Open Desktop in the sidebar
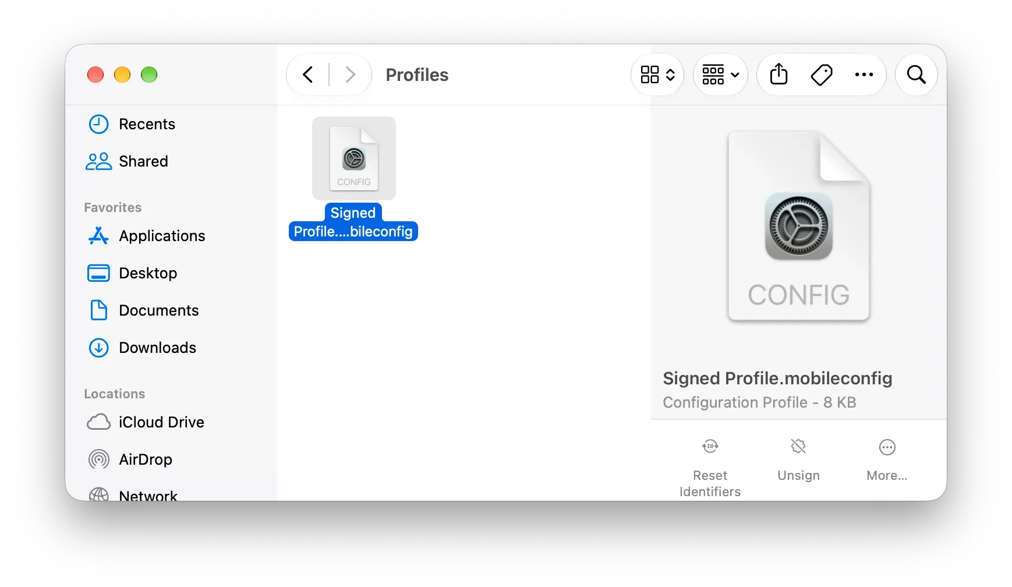The width and height of the screenshot is (1012, 587). 132,273
